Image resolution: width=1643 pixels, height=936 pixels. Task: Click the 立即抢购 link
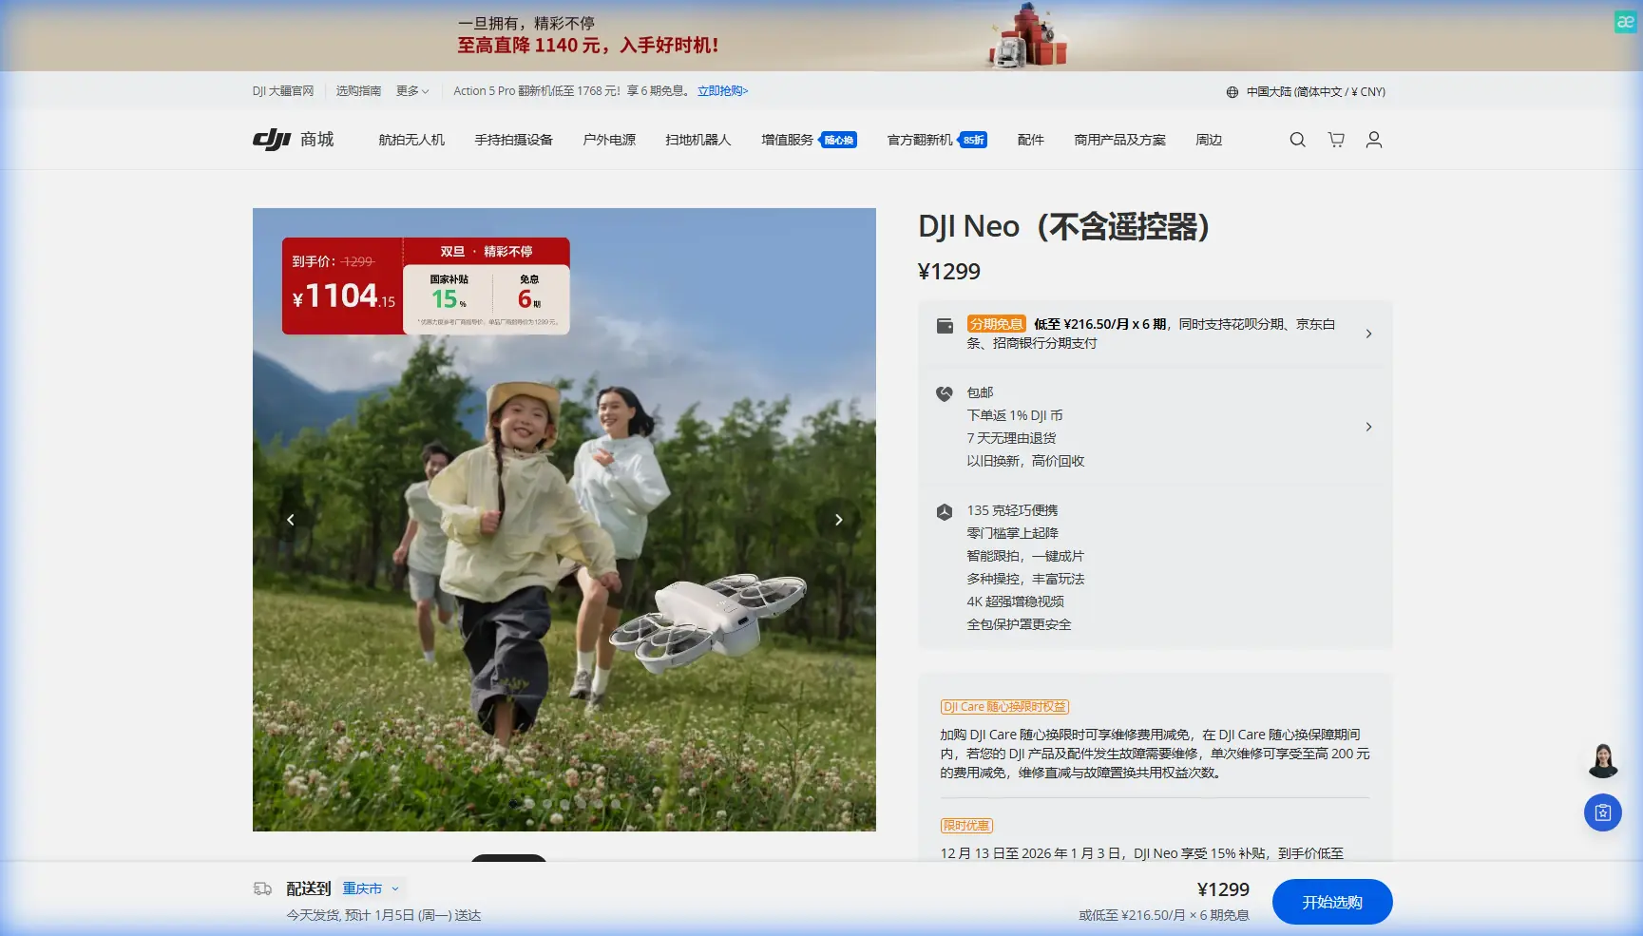click(722, 91)
